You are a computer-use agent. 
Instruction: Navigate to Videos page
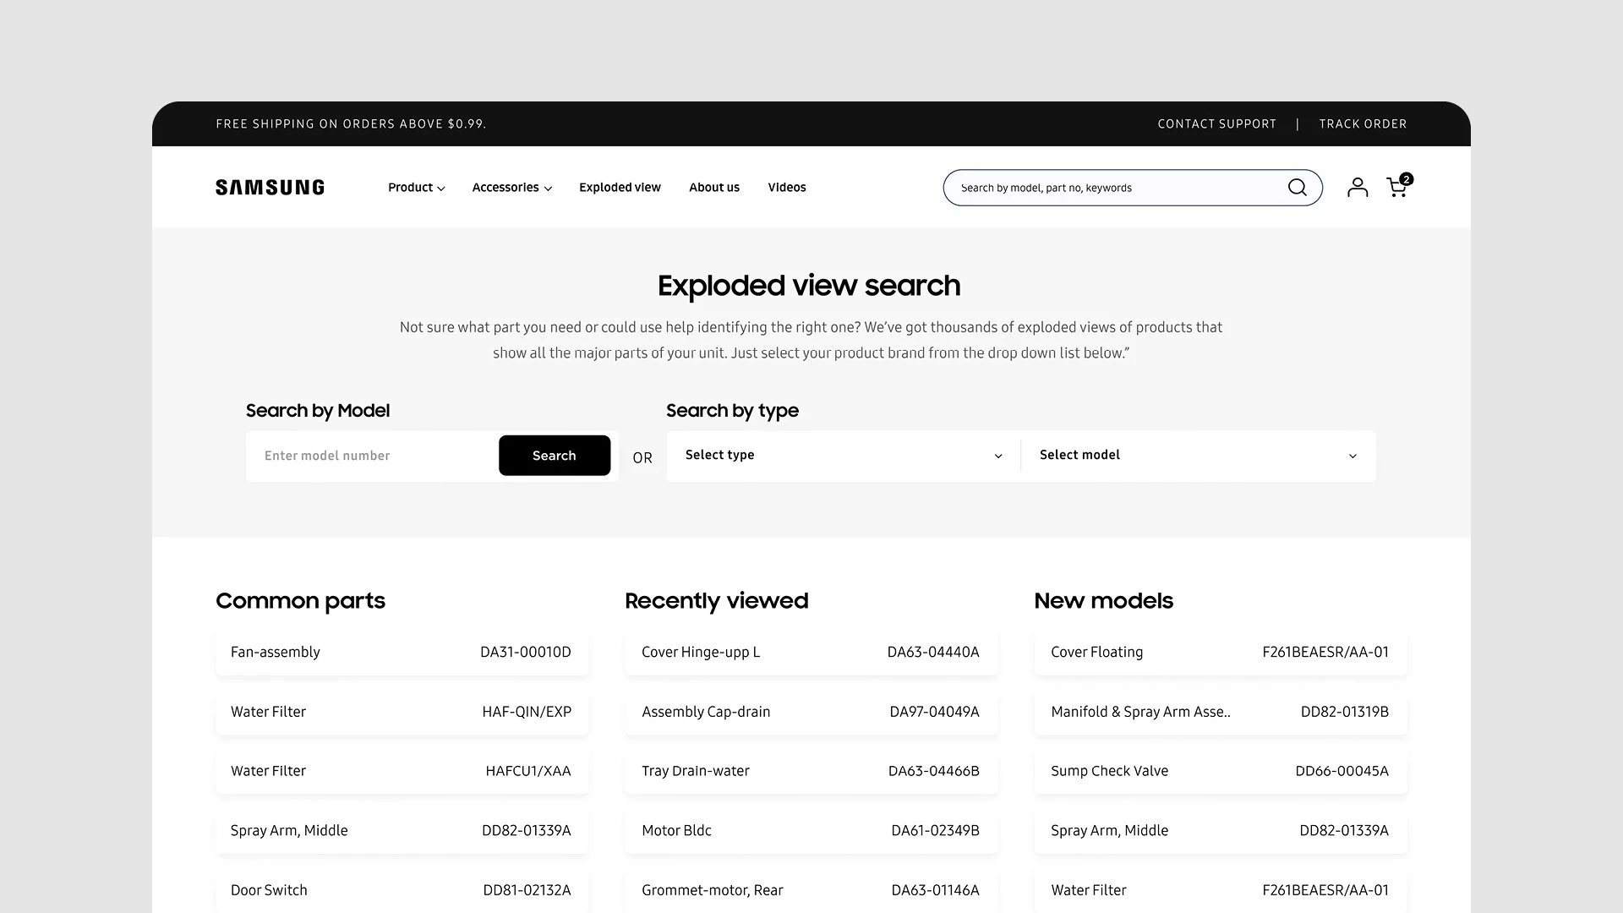(x=786, y=188)
